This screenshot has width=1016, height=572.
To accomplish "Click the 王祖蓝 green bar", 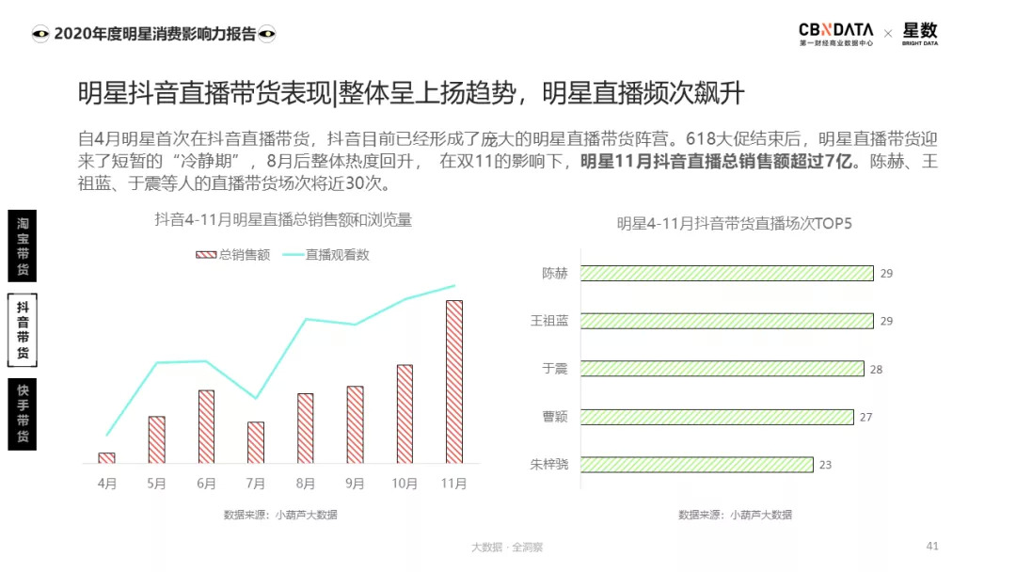I will tap(727, 321).
